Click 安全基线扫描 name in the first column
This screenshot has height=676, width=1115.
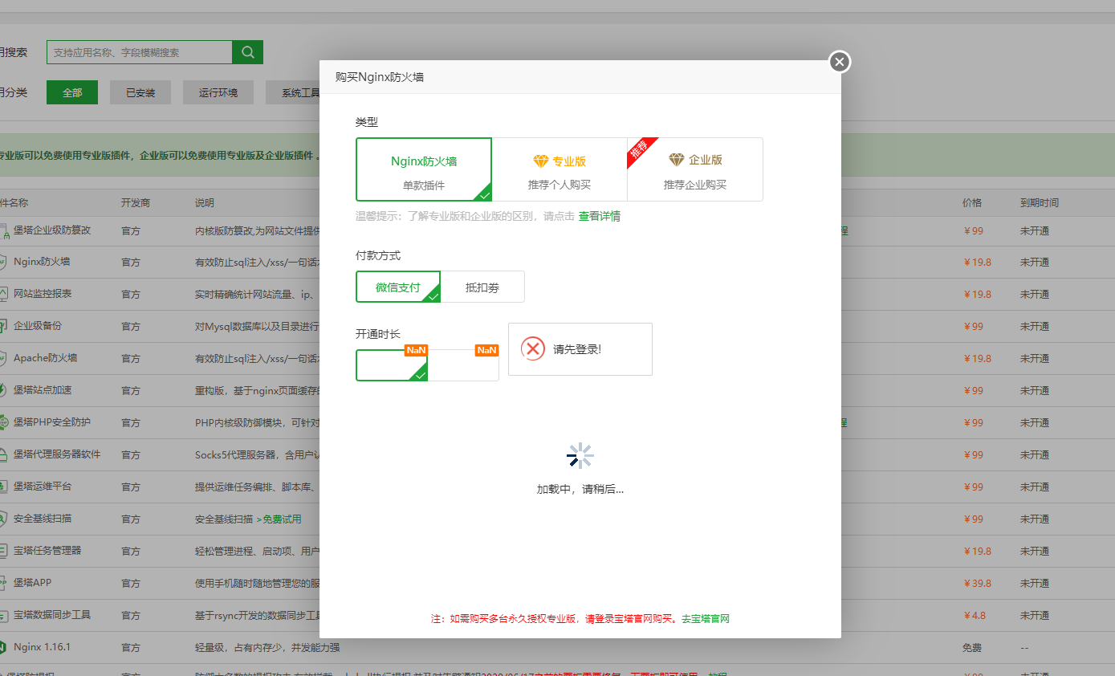tap(43, 519)
